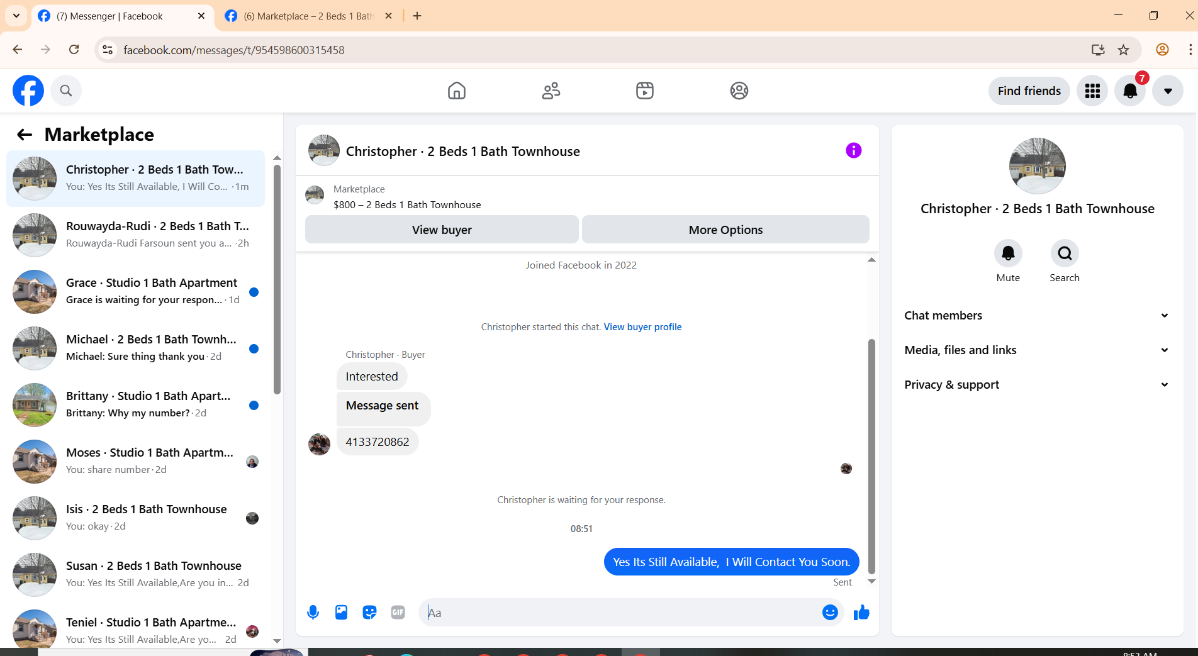Send a thumbs-up like
This screenshot has height=656, width=1198.
(861, 612)
